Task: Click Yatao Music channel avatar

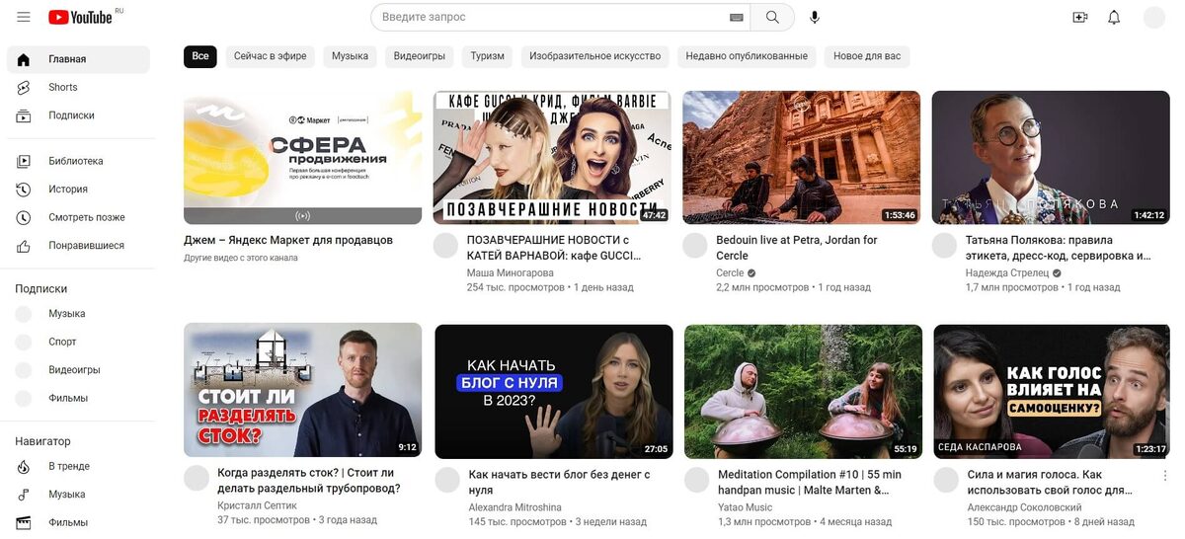Action: click(x=697, y=481)
